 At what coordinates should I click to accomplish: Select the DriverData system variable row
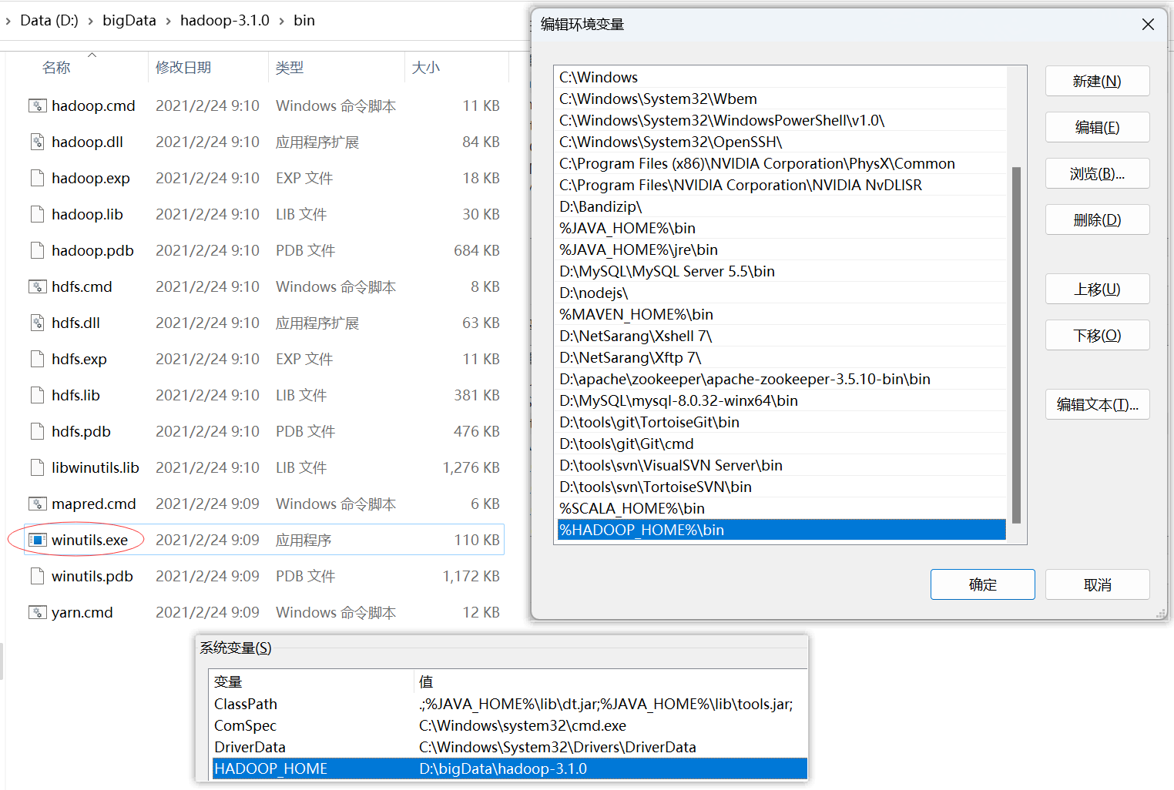coord(509,747)
